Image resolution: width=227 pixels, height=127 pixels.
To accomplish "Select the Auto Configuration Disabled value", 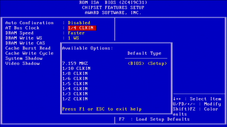I will pos(79,23).
